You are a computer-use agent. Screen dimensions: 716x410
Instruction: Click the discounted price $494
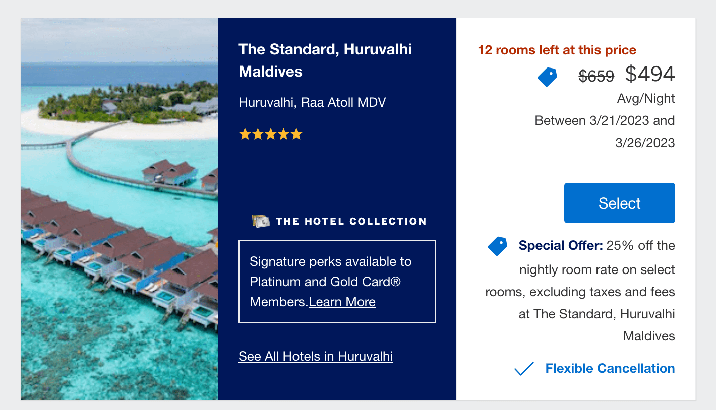[x=650, y=74]
